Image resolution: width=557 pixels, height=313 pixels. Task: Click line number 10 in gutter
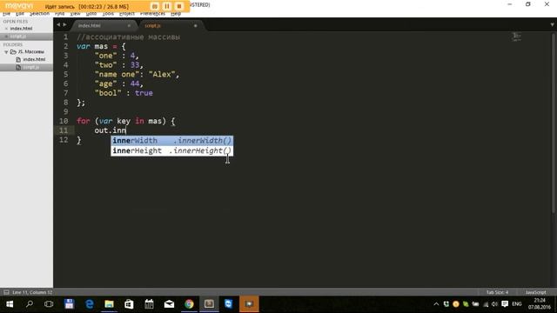point(64,121)
